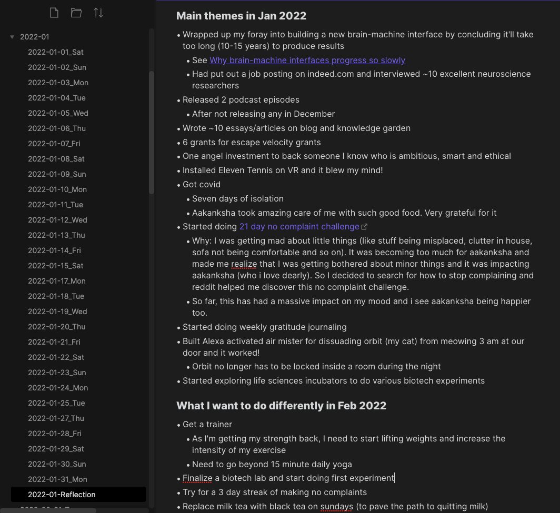Open note 2022-01-08_Sat

coord(56,159)
